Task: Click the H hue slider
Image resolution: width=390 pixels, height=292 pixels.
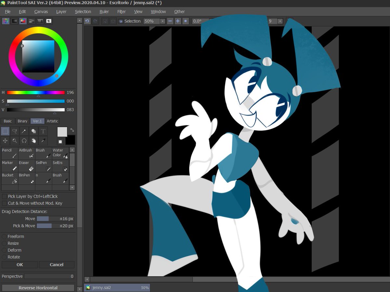Action: click(36, 93)
